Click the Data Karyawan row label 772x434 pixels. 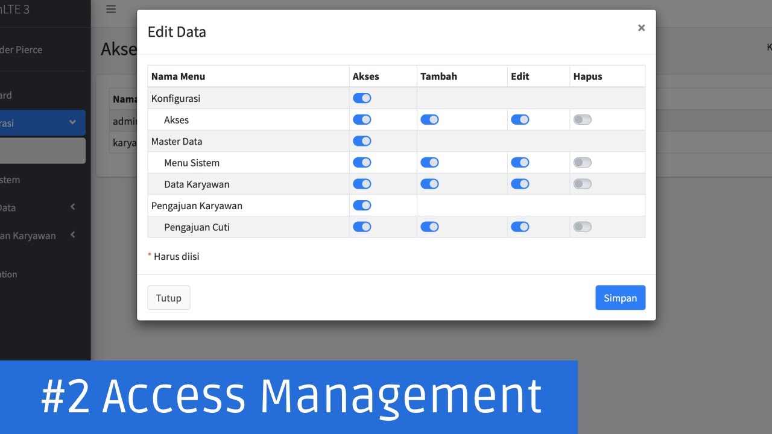197,184
